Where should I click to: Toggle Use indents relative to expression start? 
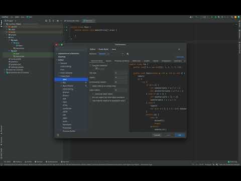click(x=90, y=101)
